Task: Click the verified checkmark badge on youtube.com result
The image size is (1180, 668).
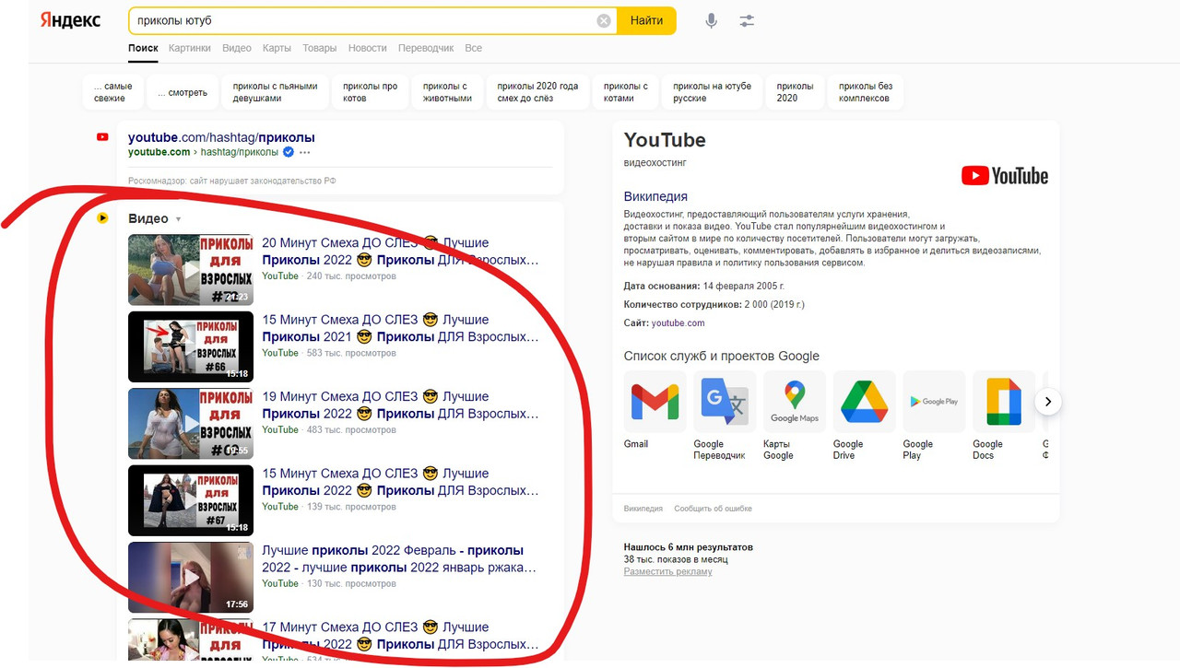Action: pyautogui.click(x=288, y=152)
